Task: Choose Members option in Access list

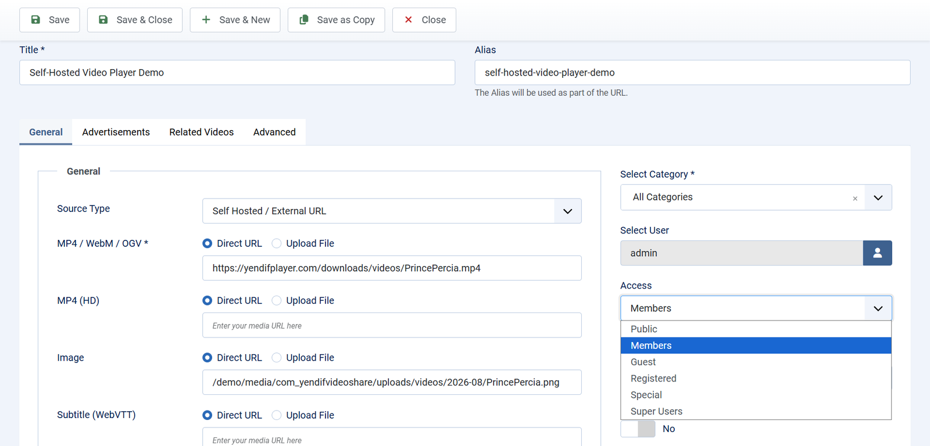Action: (x=756, y=346)
